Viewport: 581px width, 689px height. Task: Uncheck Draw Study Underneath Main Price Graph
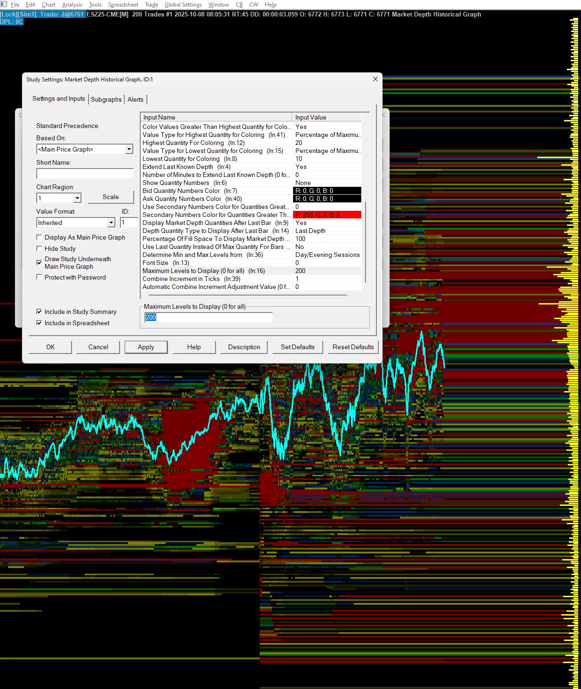[39, 263]
